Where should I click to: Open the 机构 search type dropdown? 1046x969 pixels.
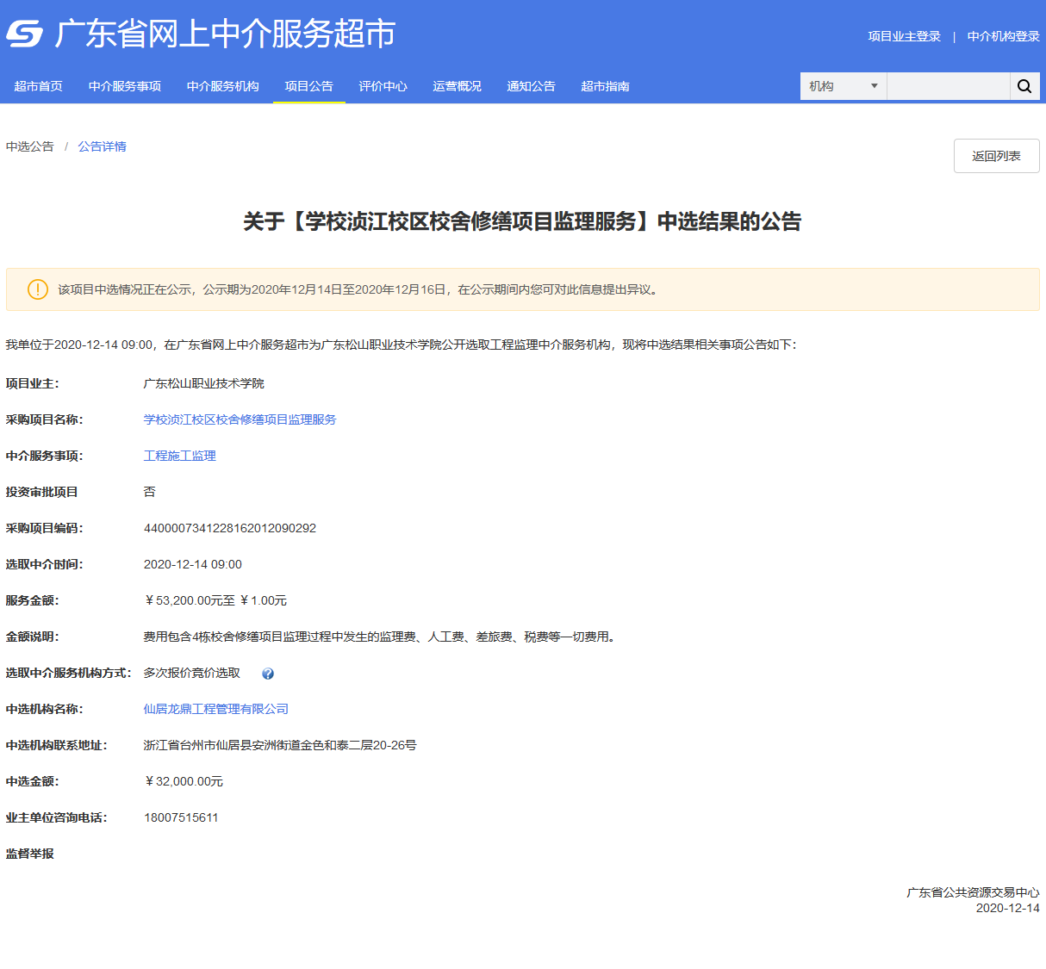click(x=843, y=86)
